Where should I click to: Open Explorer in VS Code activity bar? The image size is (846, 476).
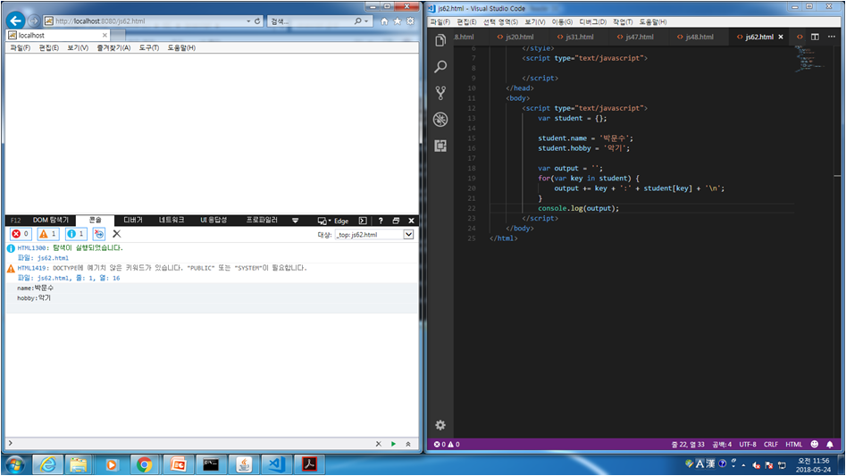[440, 40]
